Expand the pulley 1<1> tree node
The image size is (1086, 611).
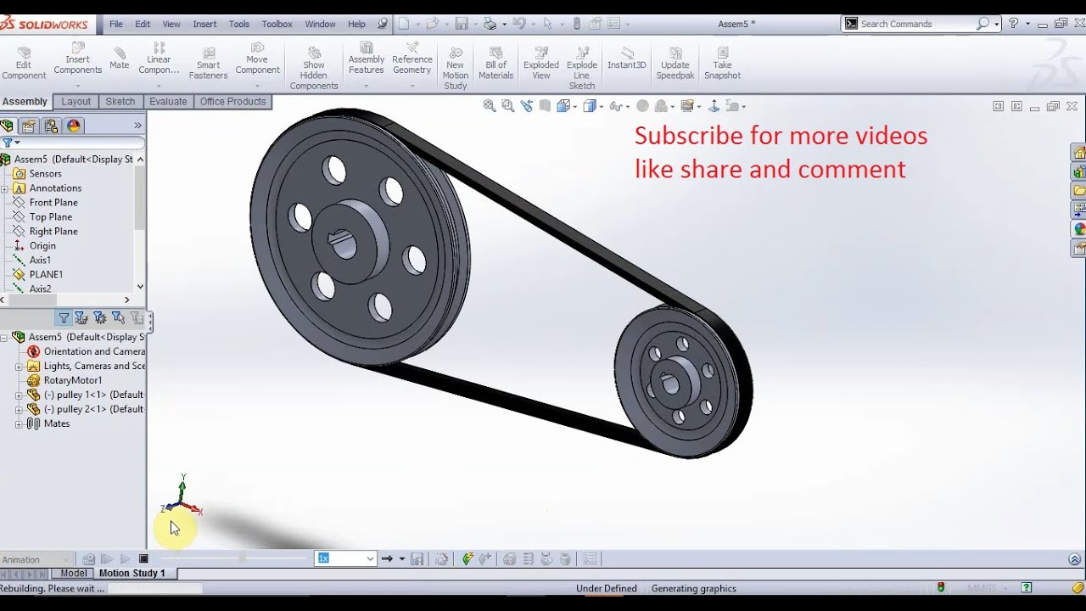[x=19, y=395]
